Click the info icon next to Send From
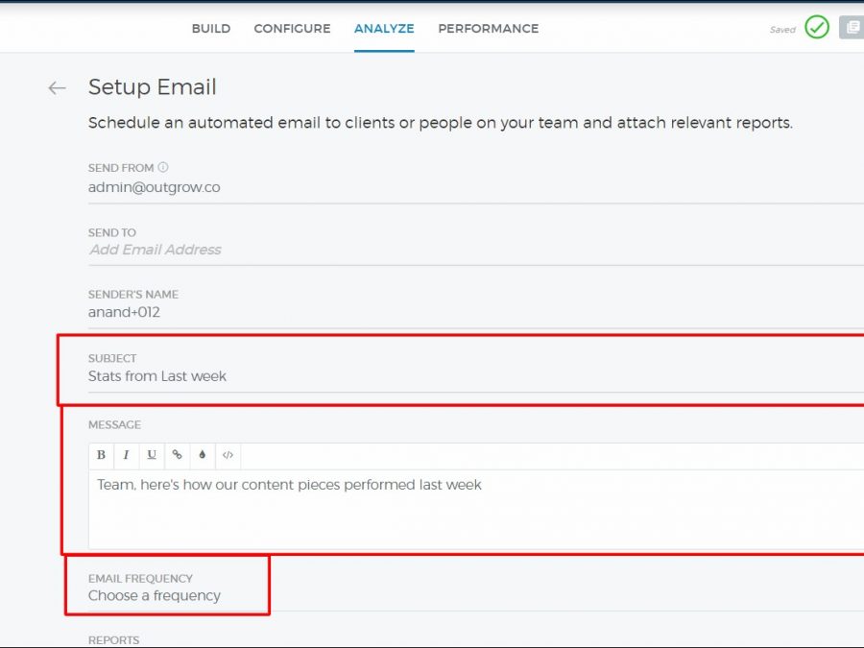The width and height of the screenshot is (864, 648). point(163,167)
